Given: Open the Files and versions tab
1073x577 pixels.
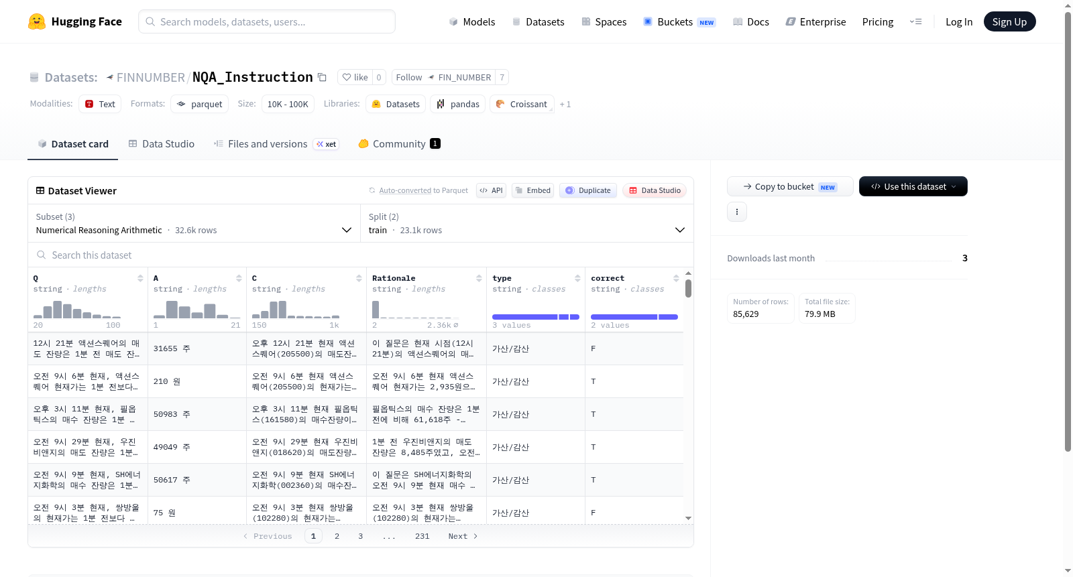Looking at the screenshot, I should pyautogui.click(x=276, y=143).
